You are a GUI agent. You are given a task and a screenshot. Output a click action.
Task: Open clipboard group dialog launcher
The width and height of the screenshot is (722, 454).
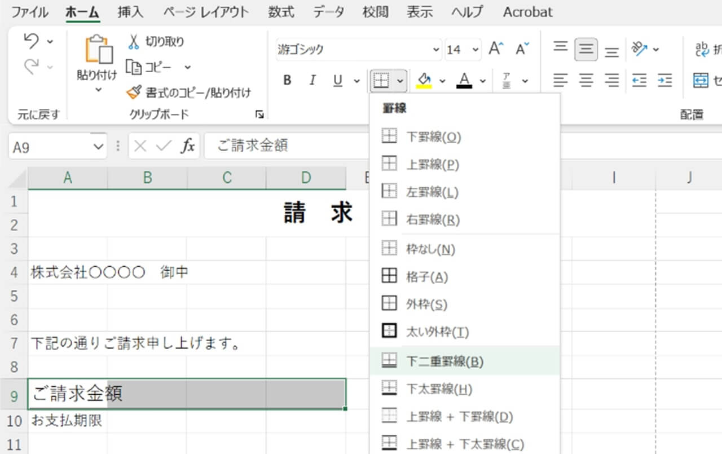click(x=259, y=114)
